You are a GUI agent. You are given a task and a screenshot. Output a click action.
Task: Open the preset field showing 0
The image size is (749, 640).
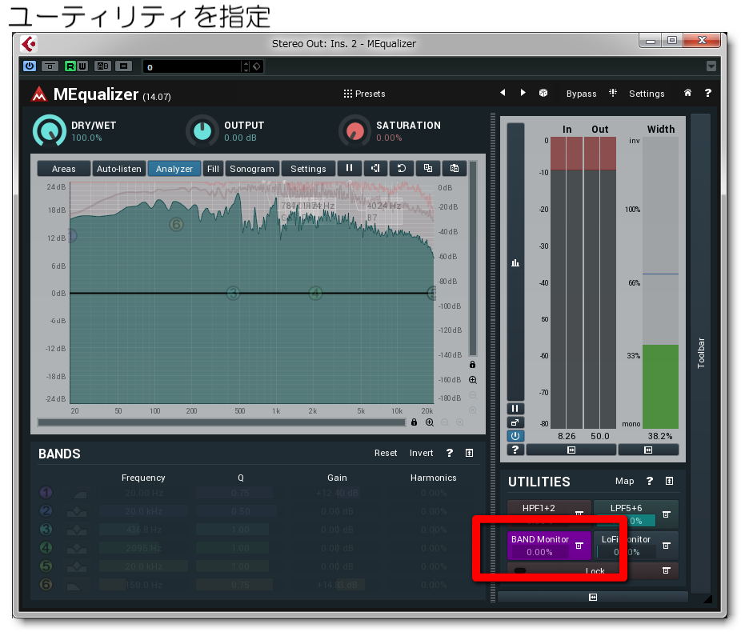193,67
